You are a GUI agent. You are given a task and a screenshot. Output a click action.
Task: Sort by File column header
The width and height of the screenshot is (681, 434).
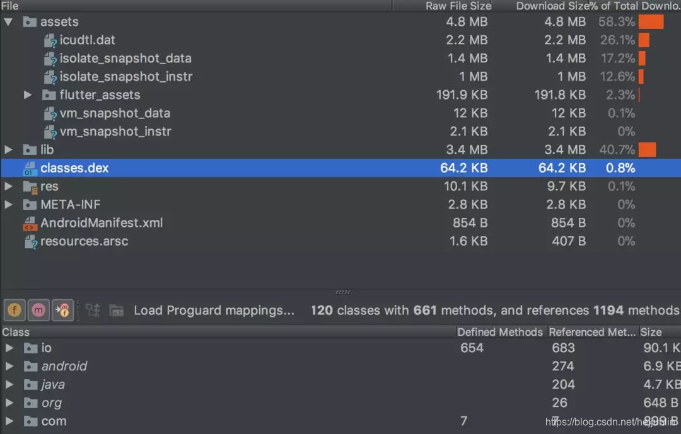coord(196,6)
